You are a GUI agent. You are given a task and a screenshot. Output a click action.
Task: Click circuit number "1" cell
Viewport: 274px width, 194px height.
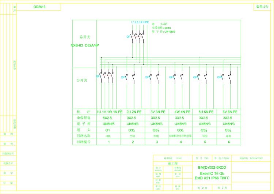click(109, 142)
